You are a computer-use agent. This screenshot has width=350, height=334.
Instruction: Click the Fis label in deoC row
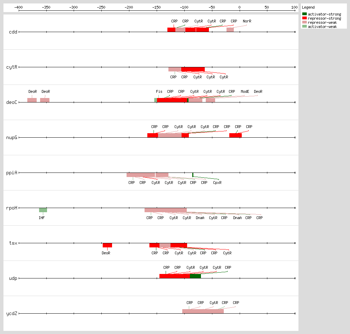tap(159, 91)
